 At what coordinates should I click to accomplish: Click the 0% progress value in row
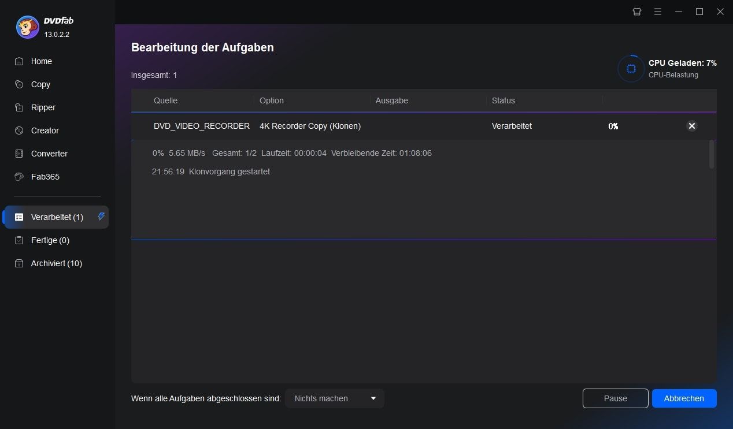[x=613, y=126]
